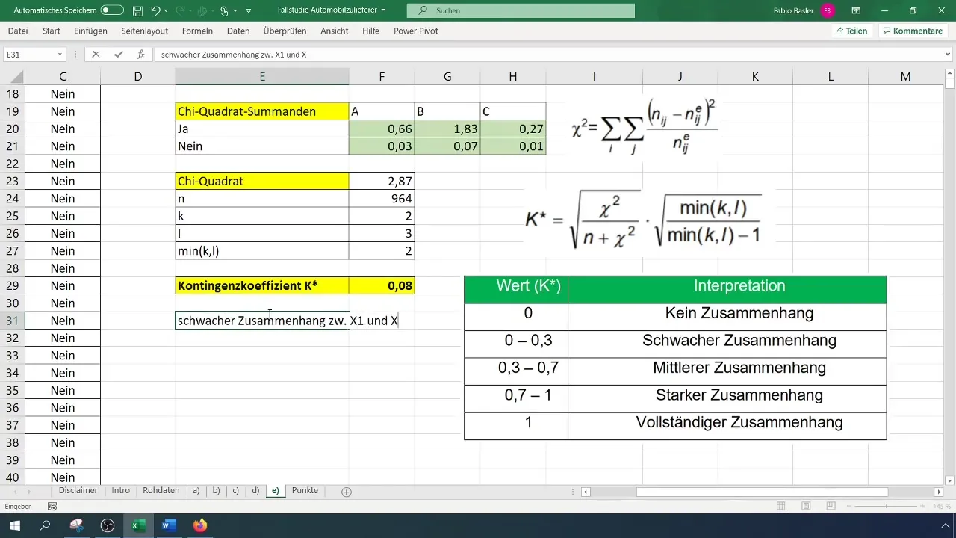Open the ribbon display options icon
The height and width of the screenshot is (538, 956).
856,10
